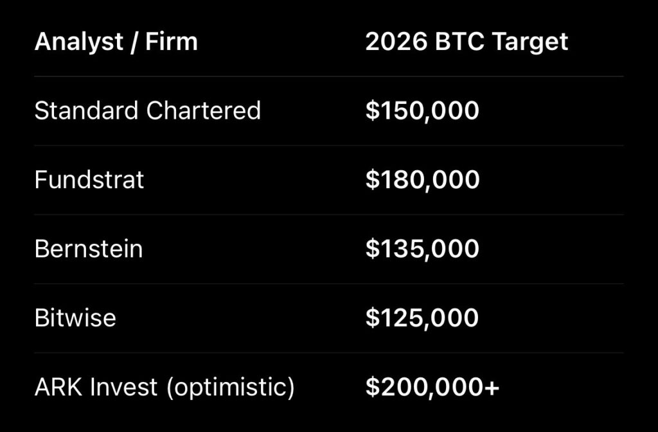Click the divider line under the header row

[328, 76]
